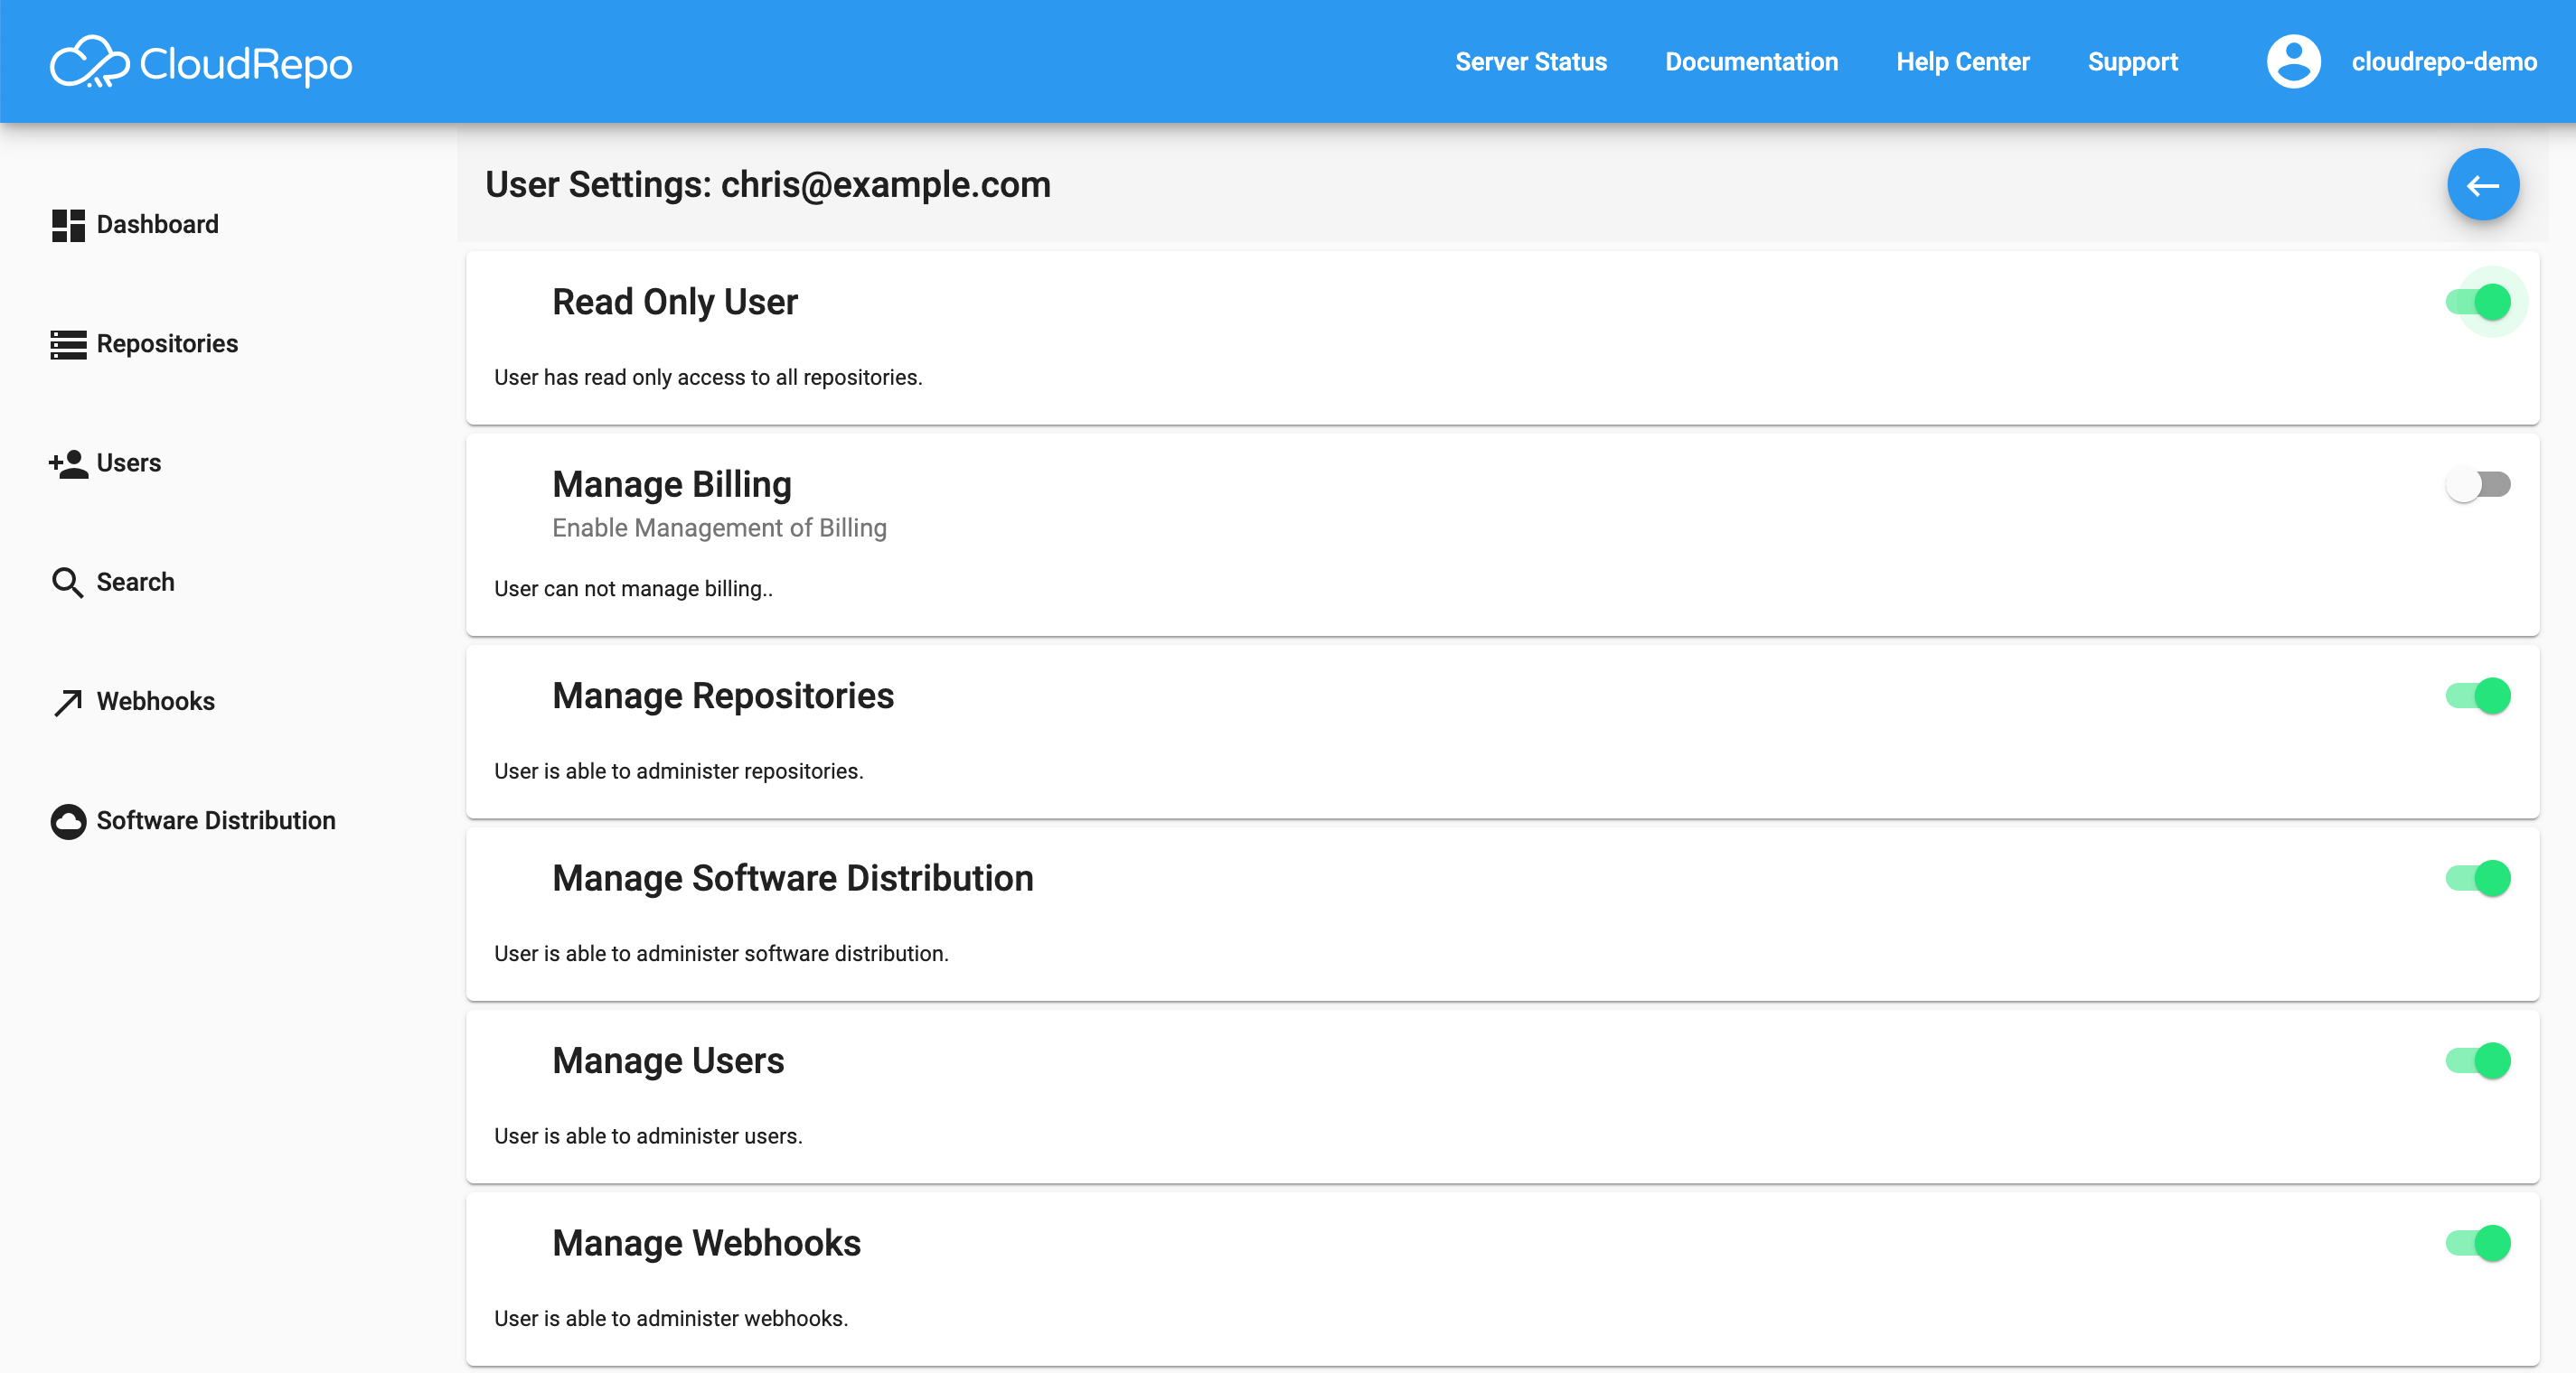
Task: Click the Repositories icon in sidebar
Action: point(68,344)
